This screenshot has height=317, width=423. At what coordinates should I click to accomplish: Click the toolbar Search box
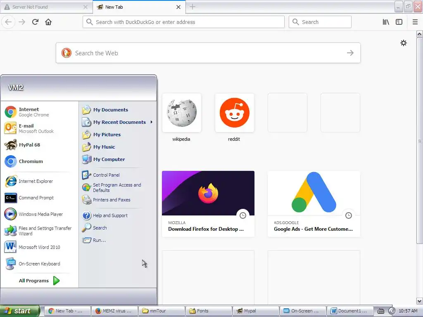[x=320, y=22]
